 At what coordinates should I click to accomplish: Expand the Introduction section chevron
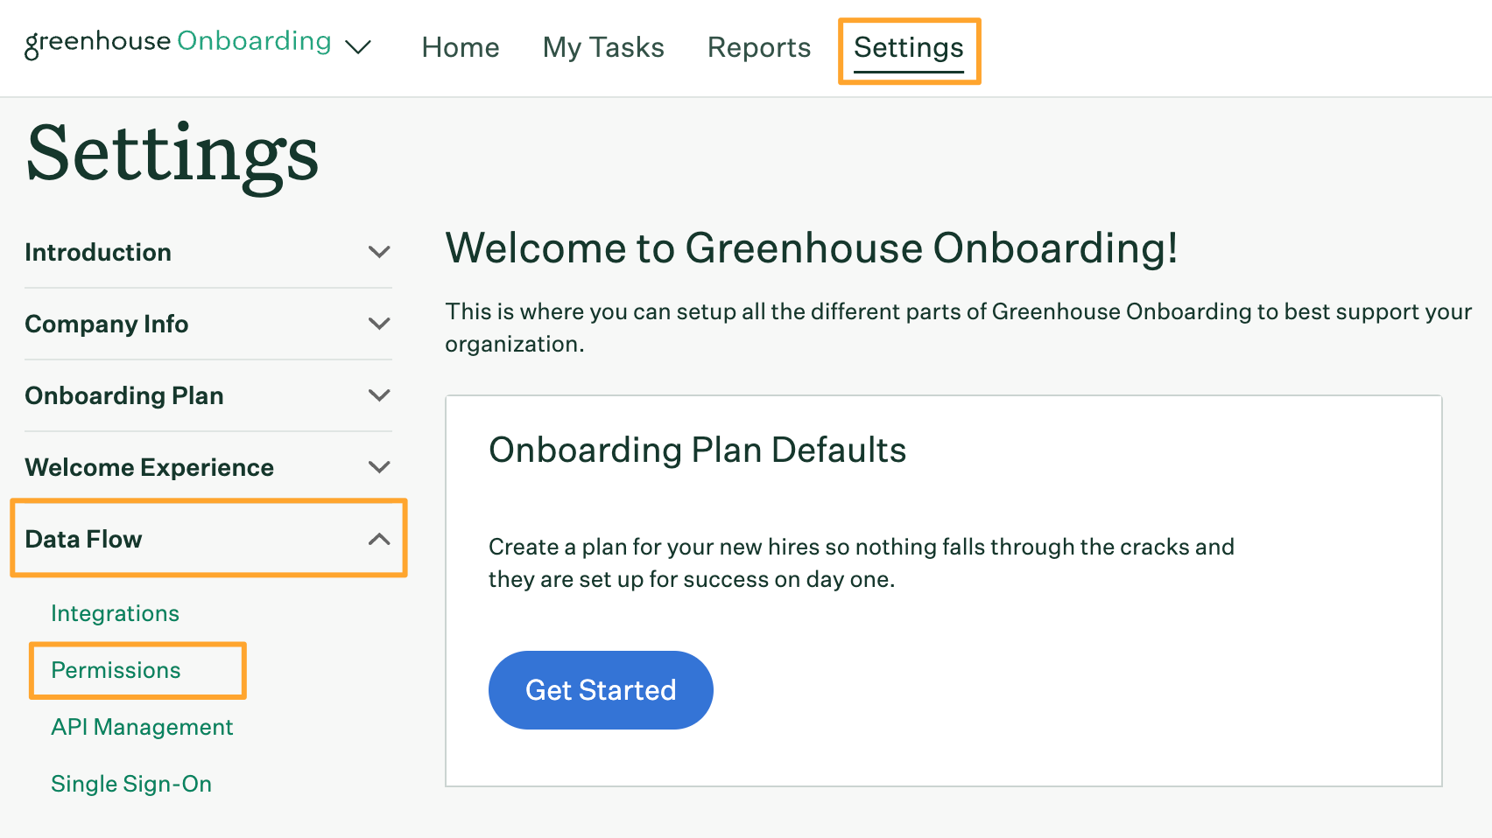click(x=379, y=252)
